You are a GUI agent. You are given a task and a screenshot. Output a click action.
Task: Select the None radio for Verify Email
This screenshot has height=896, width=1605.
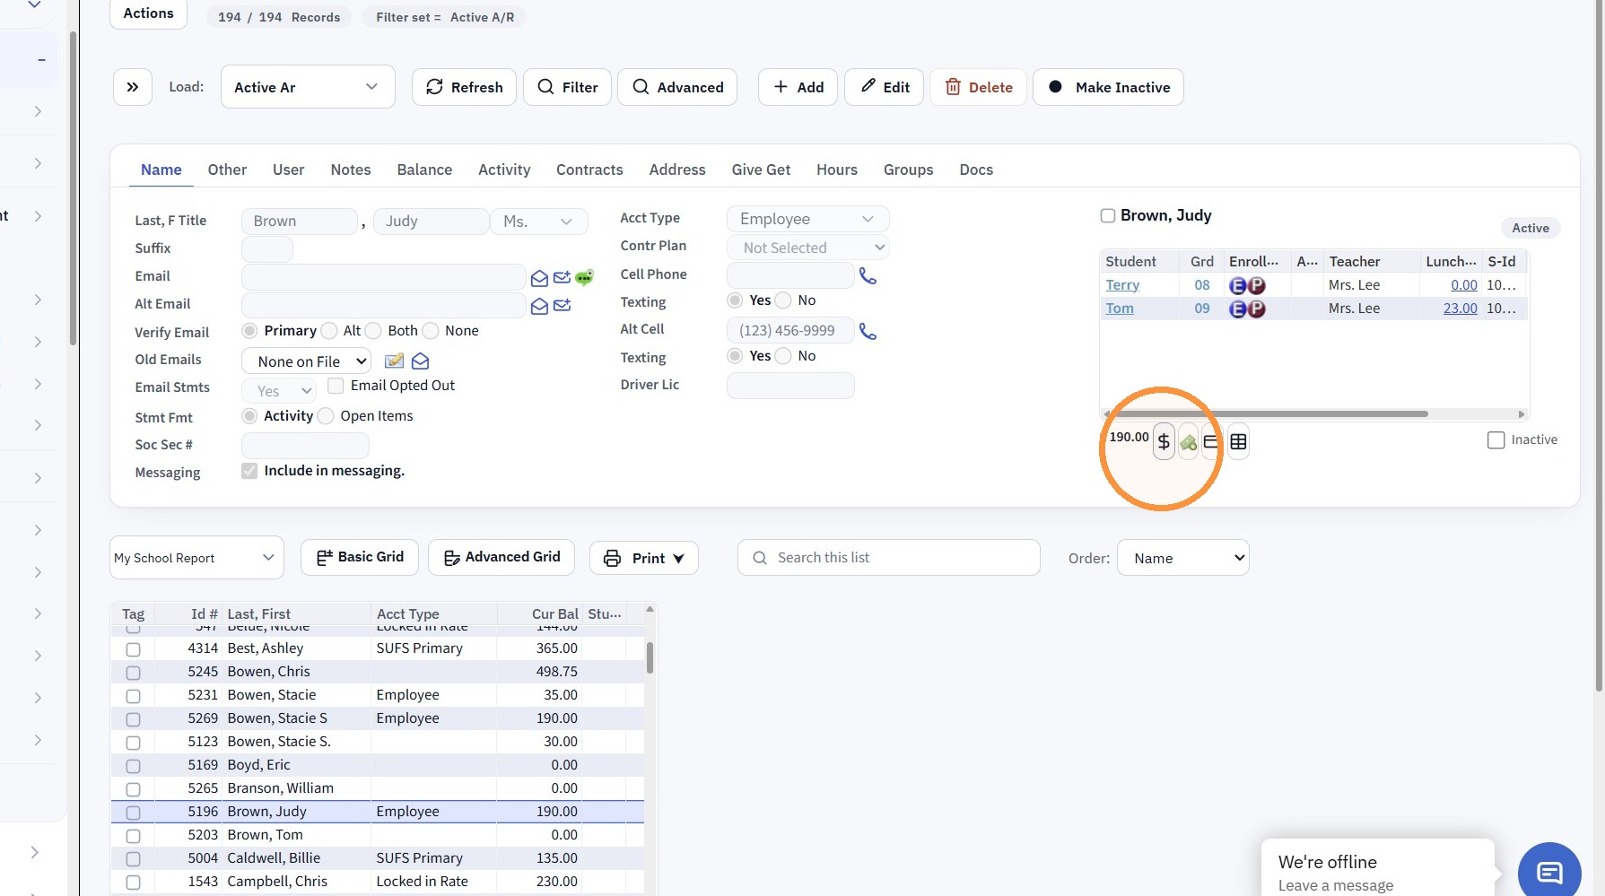pyautogui.click(x=431, y=331)
